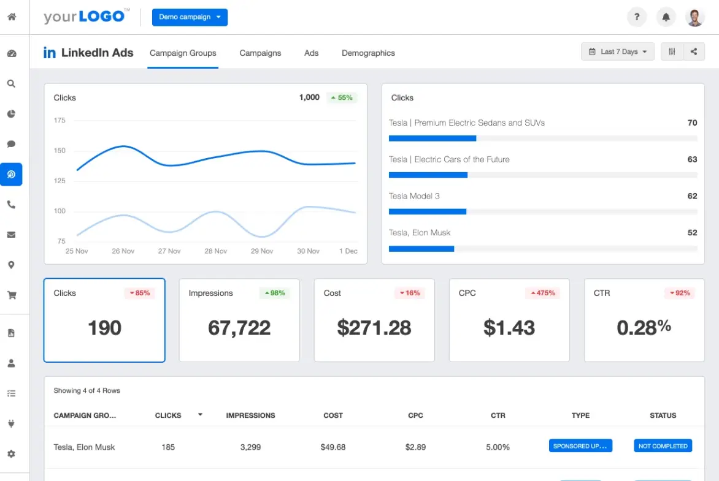This screenshot has height=481, width=719.
Task: Open the dashboard gauge icon
Action: (x=11, y=53)
